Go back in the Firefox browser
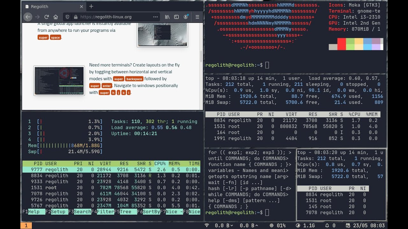Viewport: 408px width, 229px height. tap(28, 17)
